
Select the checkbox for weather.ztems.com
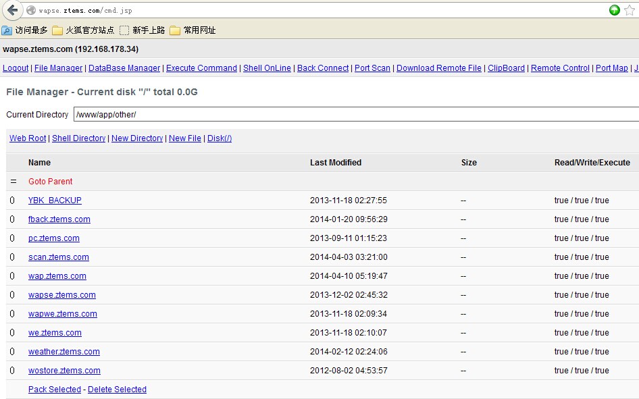[12, 352]
